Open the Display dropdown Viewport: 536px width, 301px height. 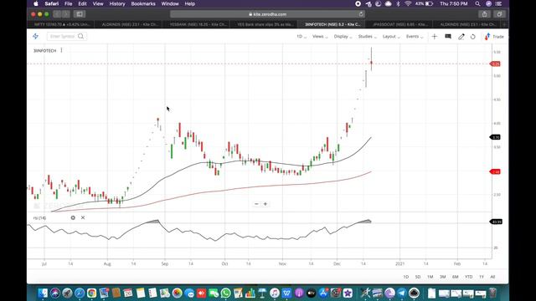point(343,37)
